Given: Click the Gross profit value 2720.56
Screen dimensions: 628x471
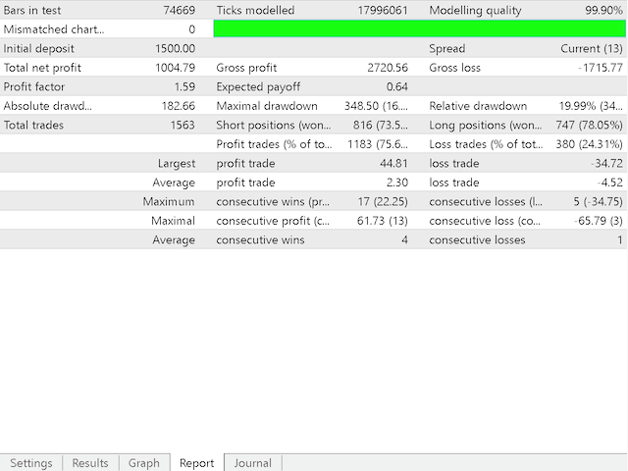Looking at the screenshot, I should coord(388,68).
